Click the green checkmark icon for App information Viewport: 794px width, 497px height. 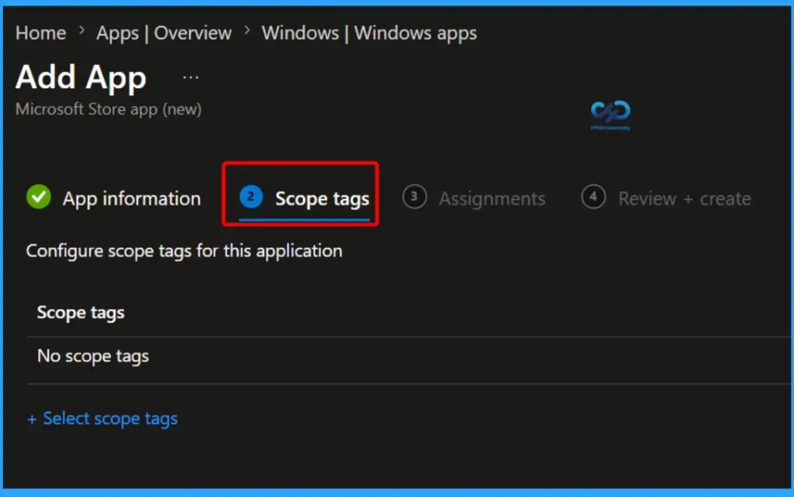[39, 197]
